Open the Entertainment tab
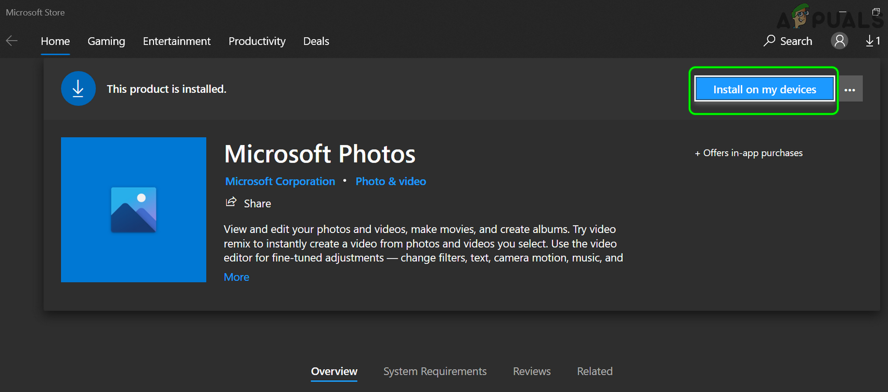This screenshot has width=888, height=392. (x=176, y=41)
